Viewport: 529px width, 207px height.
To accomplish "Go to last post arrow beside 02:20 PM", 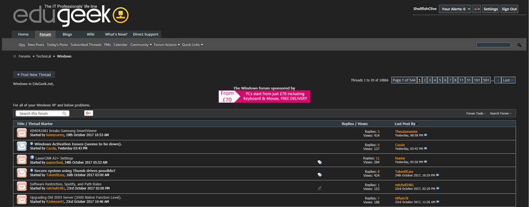I will point(437,188).
